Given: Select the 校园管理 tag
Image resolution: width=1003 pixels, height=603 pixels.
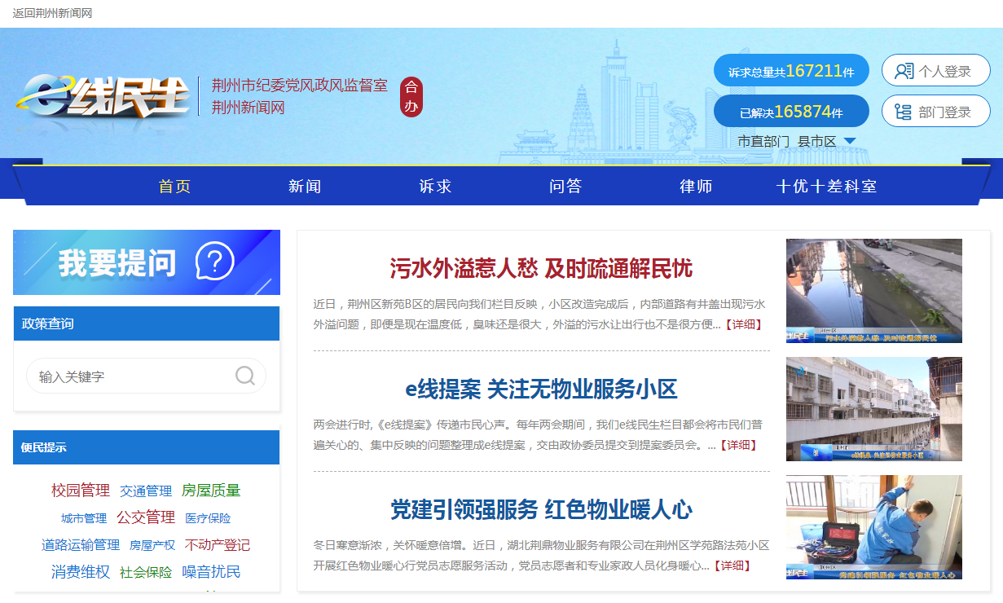Looking at the screenshot, I should click(81, 491).
